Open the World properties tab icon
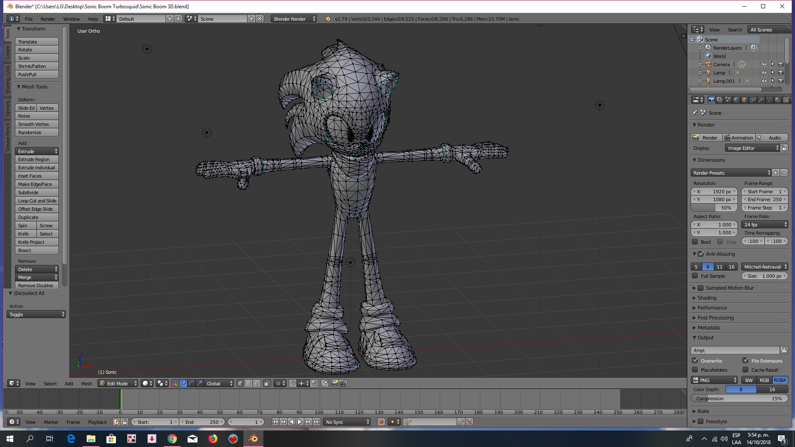 pyautogui.click(x=736, y=100)
